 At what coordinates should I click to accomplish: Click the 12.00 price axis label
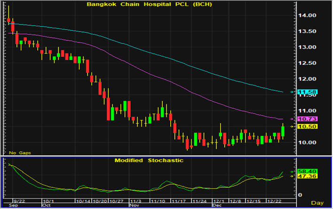(307, 79)
